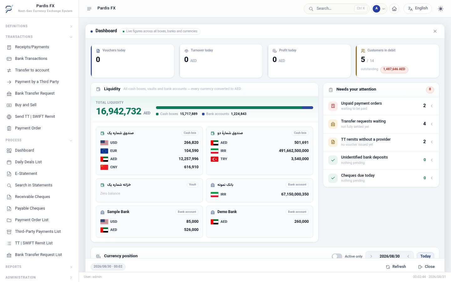
Task: Click the TT | SWIFT Remit List icon
Action: (x=9, y=243)
